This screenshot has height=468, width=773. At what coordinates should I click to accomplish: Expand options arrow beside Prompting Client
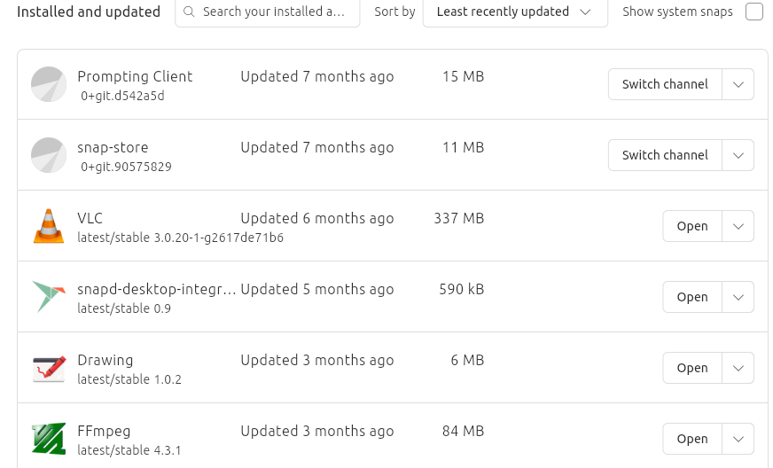click(738, 84)
